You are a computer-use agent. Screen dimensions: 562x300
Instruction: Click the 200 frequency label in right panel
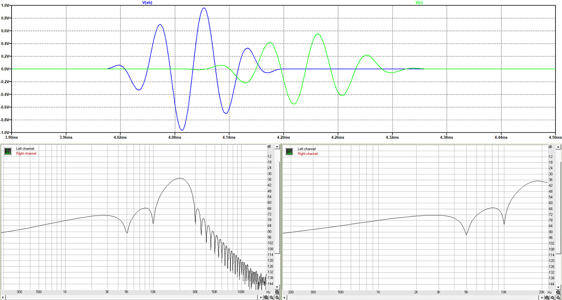coord(290,292)
